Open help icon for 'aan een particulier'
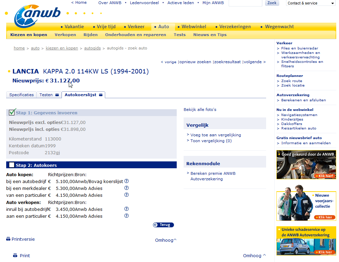Screen dimensions: 339x262 tap(127, 216)
